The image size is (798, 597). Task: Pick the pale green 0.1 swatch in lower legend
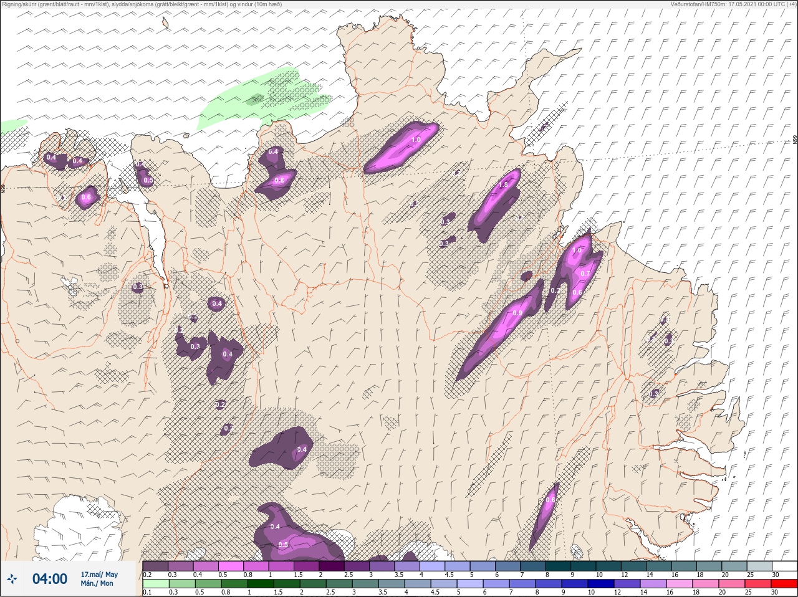(x=155, y=584)
